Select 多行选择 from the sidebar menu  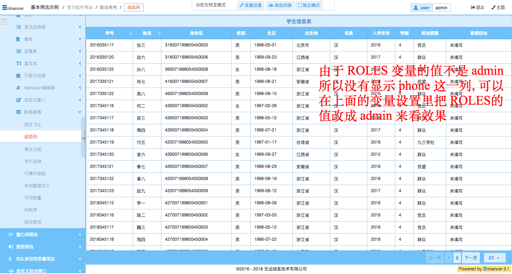(x=33, y=161)
